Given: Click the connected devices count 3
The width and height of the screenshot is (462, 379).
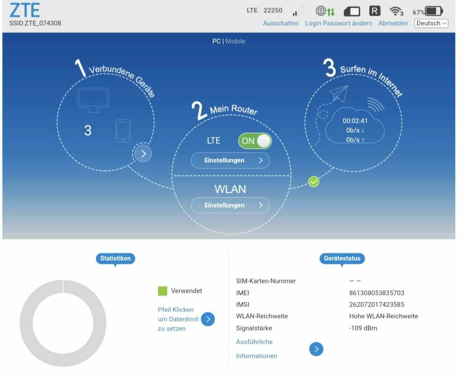Looking at the screenshot, I should click(x=88, y=131).
